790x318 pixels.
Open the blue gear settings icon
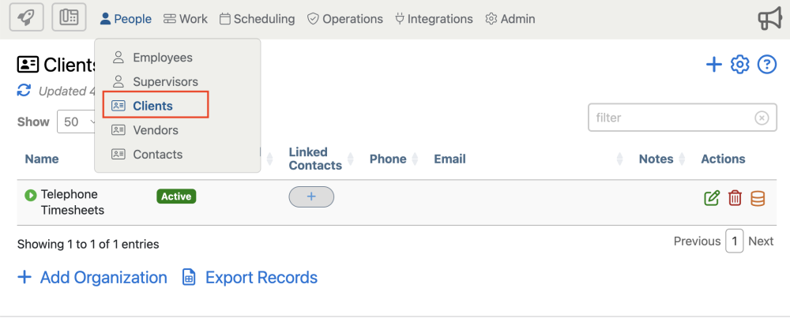click(x=740, y=65)
